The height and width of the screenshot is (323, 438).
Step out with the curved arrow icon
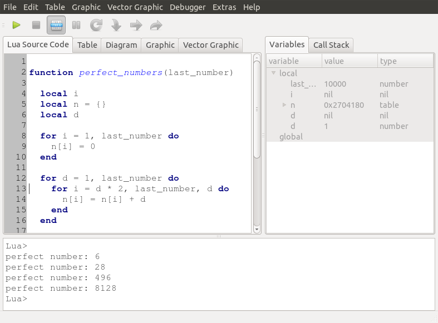pyautogui.click(x=156, y=25)
